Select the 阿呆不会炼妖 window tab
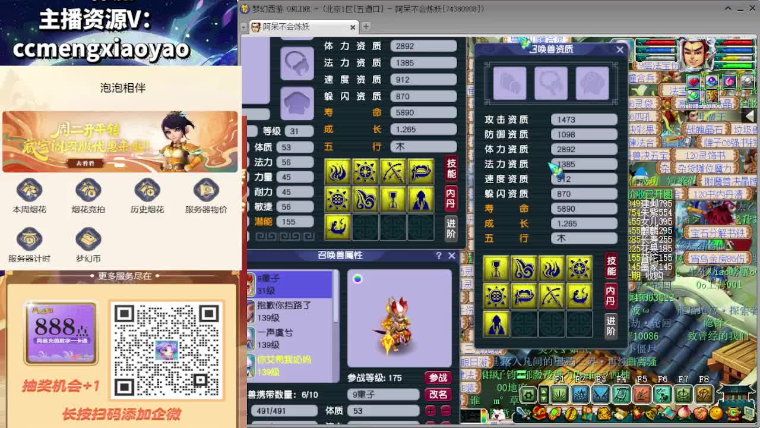Image resolution: width=760 pixels, height=428 pixels. coord(303,27)
